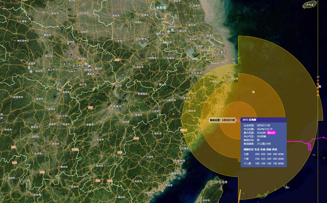Image resolution: width=327 pixels, height=203 pixels.
Task: Click the 移动速度 value 21公里/小时
Action: [264, 143]
